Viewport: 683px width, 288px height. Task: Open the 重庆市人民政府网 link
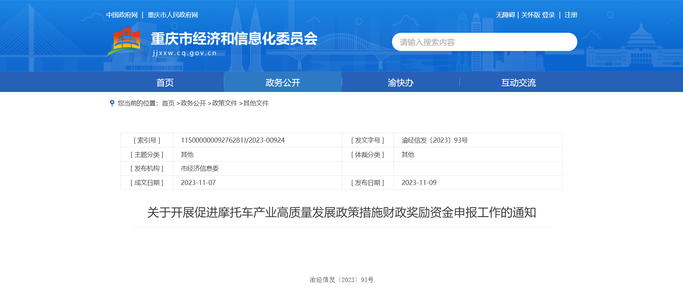pyautogui.click(x=173, y=15)
